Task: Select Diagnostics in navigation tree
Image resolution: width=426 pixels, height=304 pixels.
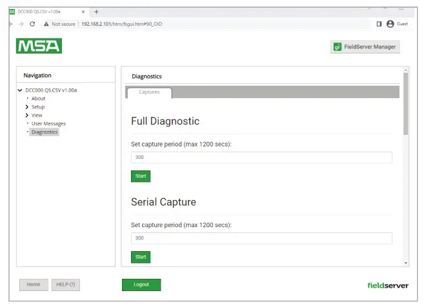Action: 45,132
